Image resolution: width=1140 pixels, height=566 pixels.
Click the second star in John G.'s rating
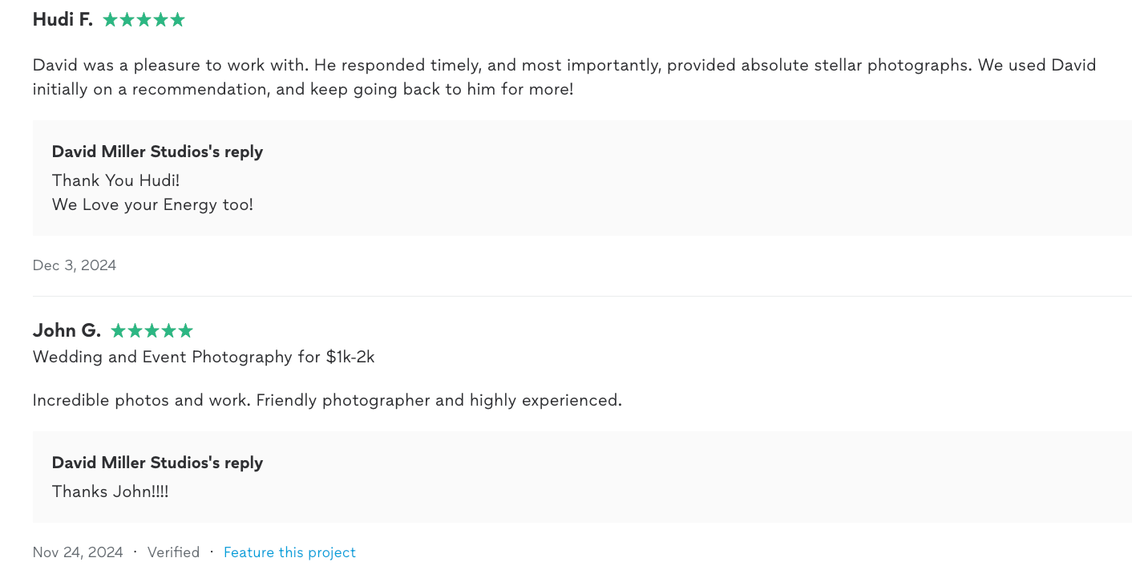click(x=135, y=331)
